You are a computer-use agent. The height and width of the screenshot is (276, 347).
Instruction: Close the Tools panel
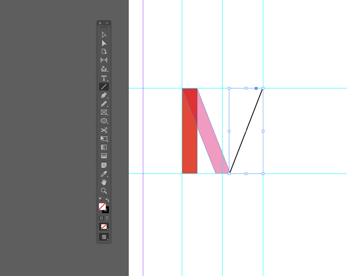click(x=100, y=23)
